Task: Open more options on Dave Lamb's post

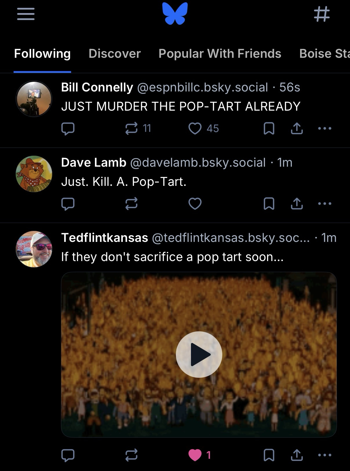Action: pos(324,204)
